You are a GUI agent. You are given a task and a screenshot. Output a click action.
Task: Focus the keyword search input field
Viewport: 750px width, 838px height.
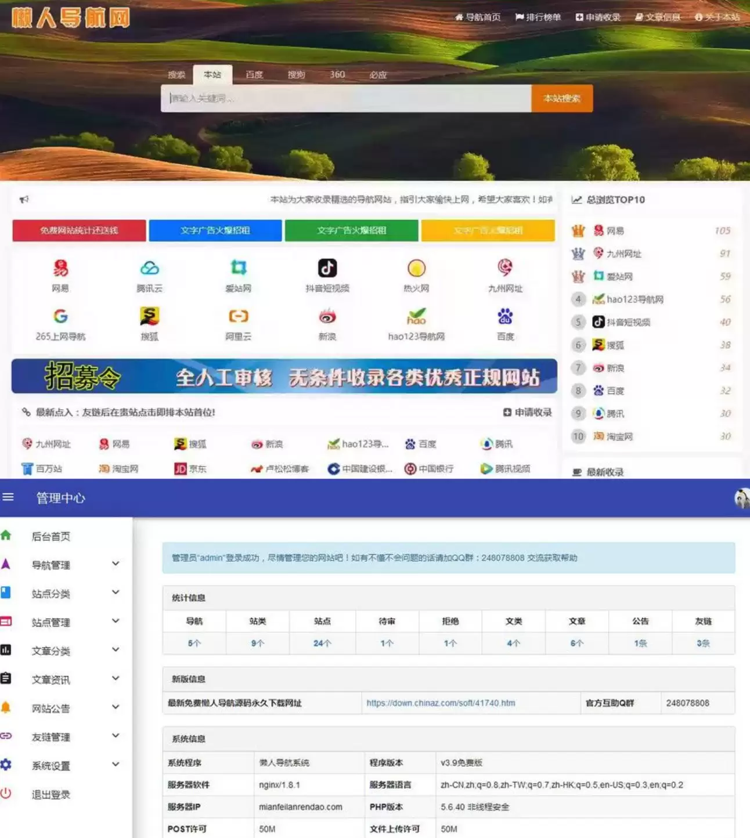point(346,99)
